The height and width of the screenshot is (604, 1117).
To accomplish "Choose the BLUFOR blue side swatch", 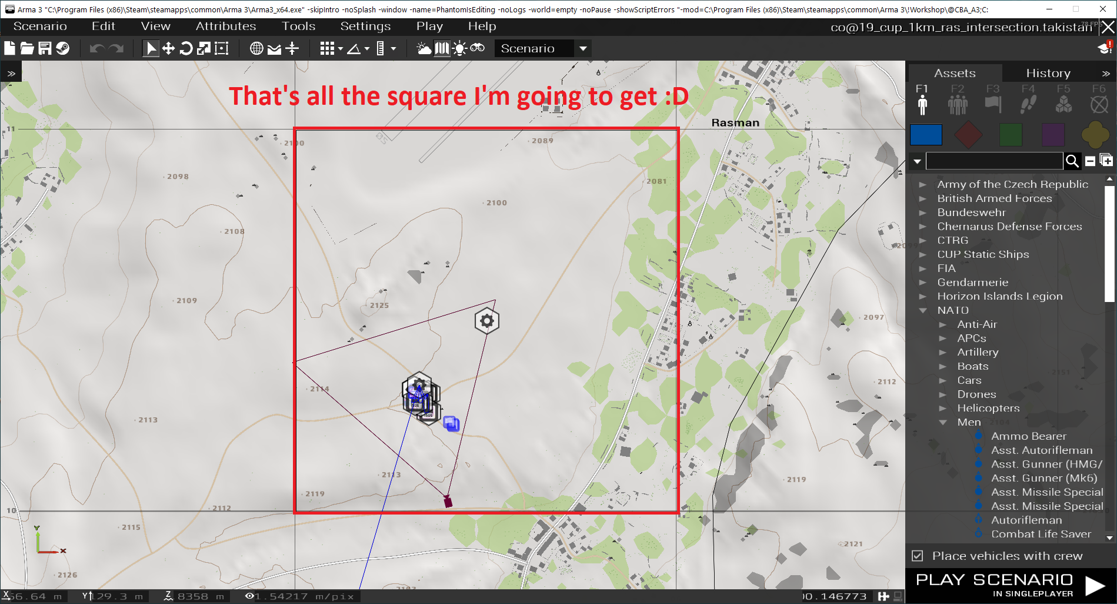I will click(x=926, y=135).
